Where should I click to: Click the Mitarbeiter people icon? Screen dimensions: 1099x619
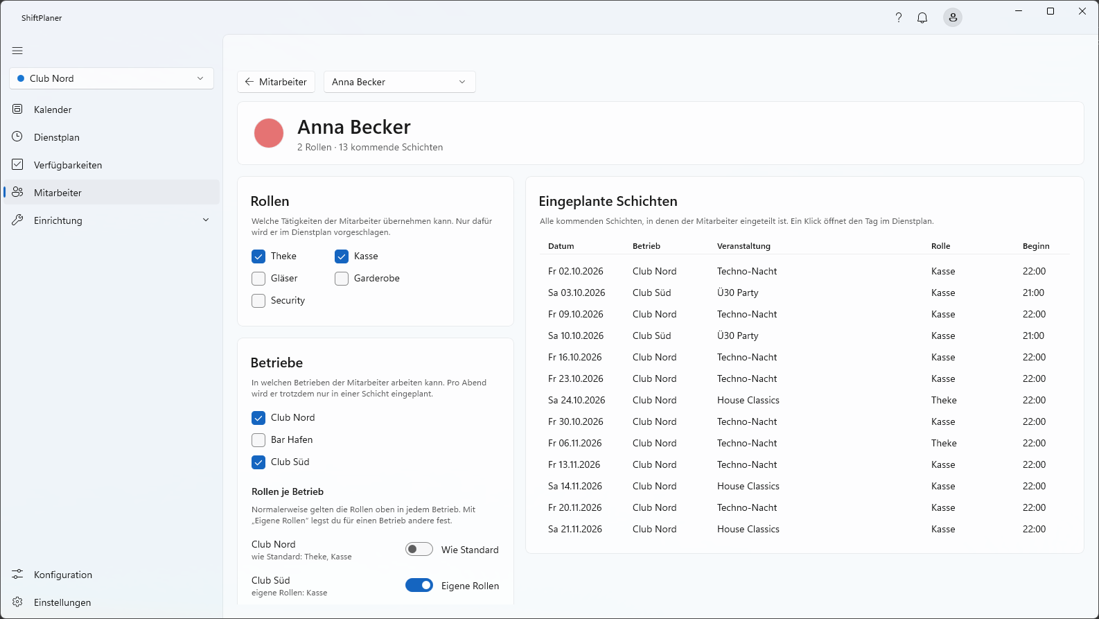click(18, 192)
